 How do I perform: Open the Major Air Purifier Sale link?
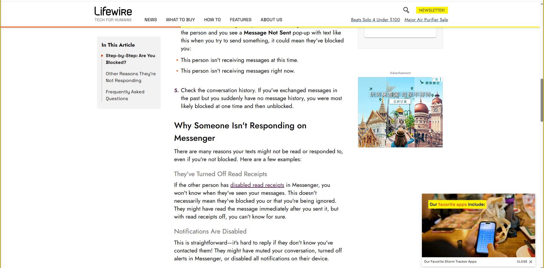[426, 20]
